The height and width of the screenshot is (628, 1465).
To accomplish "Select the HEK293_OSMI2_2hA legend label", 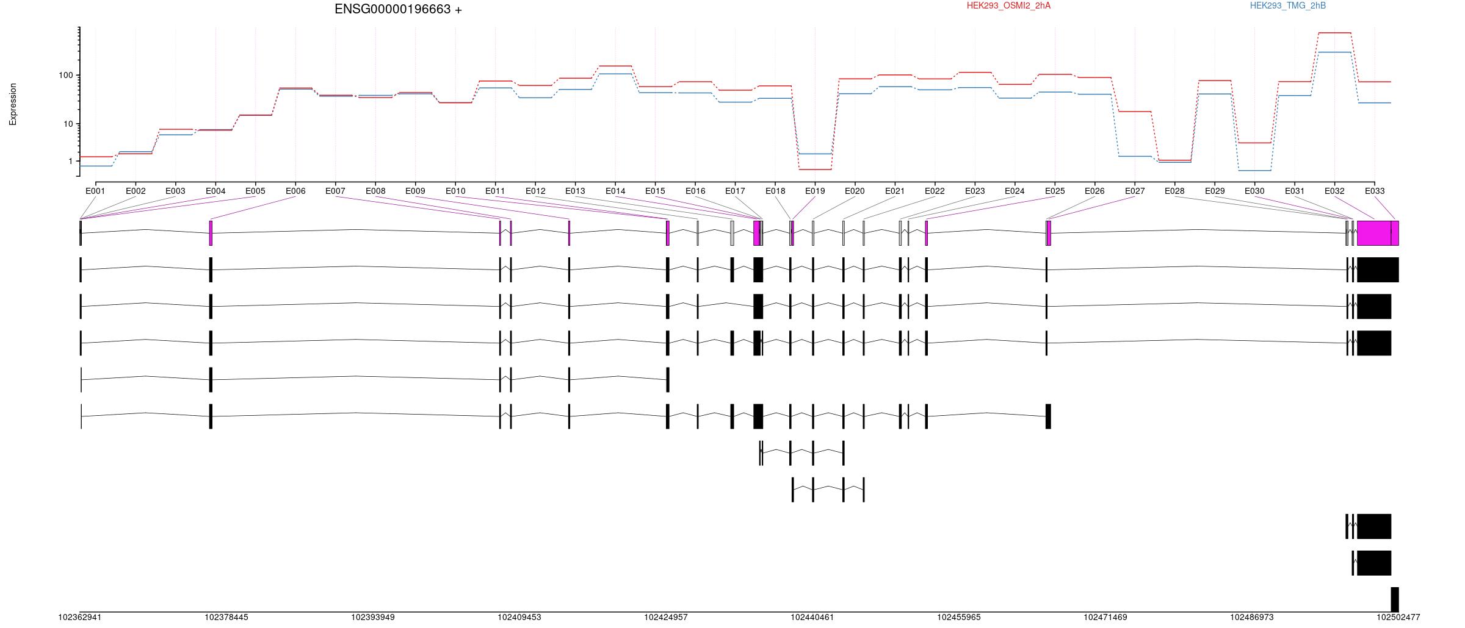I will [x=1008, y=5].
